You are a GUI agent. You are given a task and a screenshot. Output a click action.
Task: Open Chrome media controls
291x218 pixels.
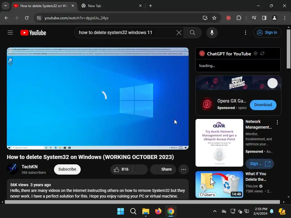tap(254, 18)
